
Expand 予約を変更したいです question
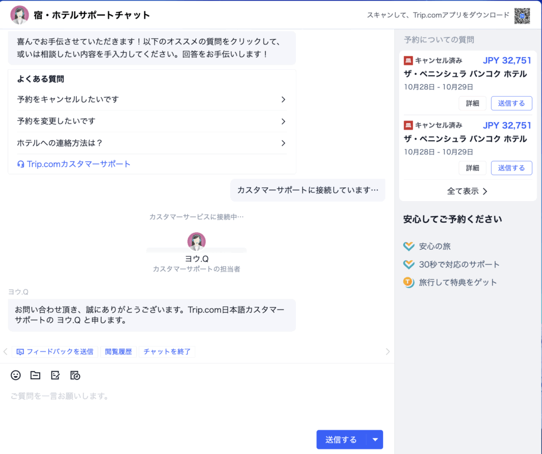click(151, 121)
